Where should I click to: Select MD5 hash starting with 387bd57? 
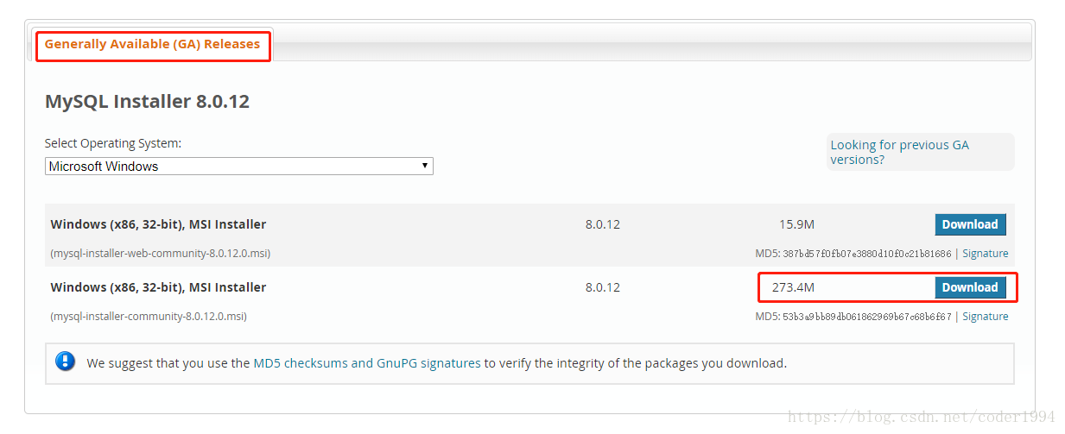(867, 254)
